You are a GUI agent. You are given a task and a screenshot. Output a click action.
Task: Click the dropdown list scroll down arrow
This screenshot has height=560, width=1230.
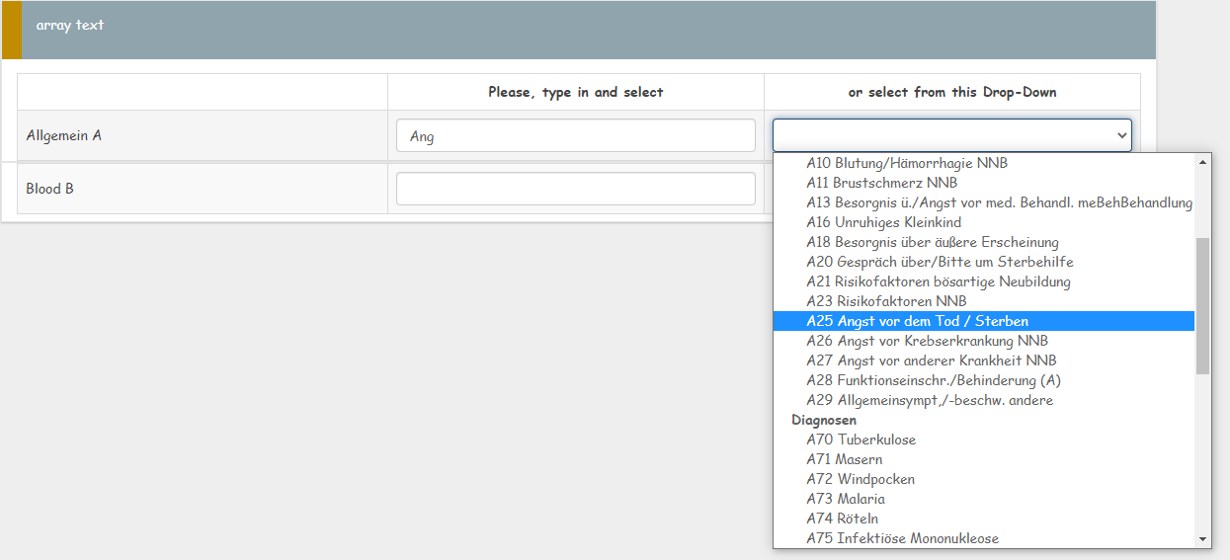[1202, 539]
